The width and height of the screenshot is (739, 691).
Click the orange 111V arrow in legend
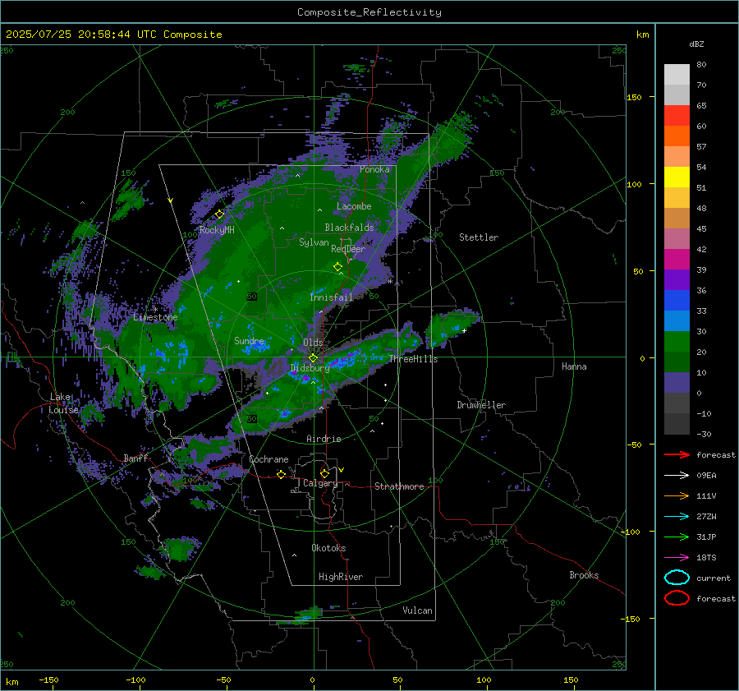click(x=677, y=495)
